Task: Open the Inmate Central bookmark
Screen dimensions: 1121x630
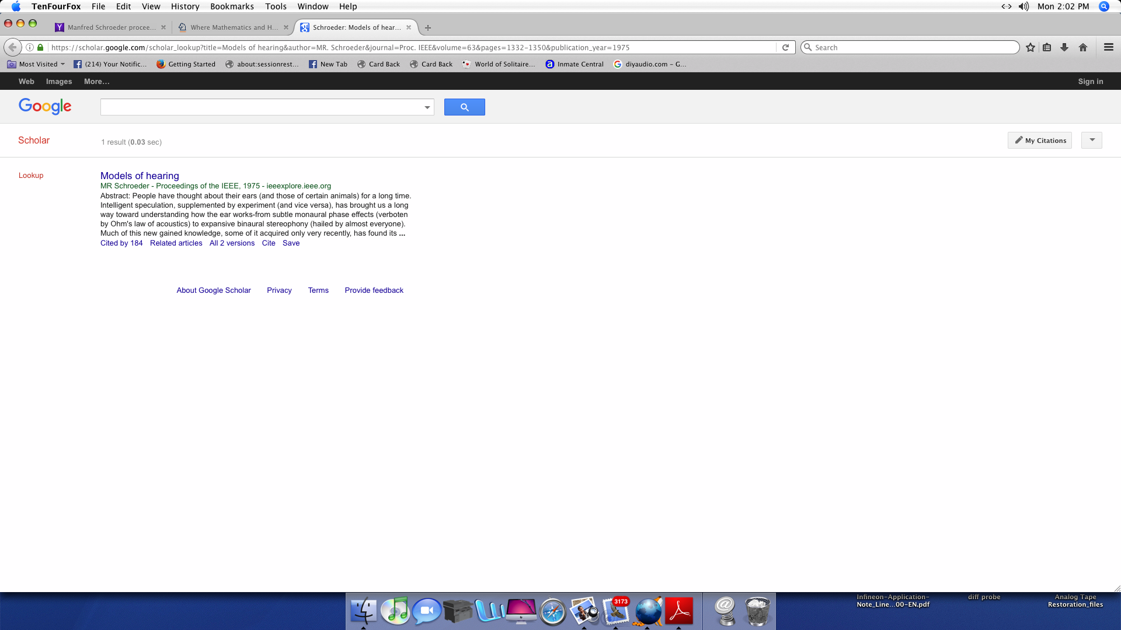Action: point(575,64)
